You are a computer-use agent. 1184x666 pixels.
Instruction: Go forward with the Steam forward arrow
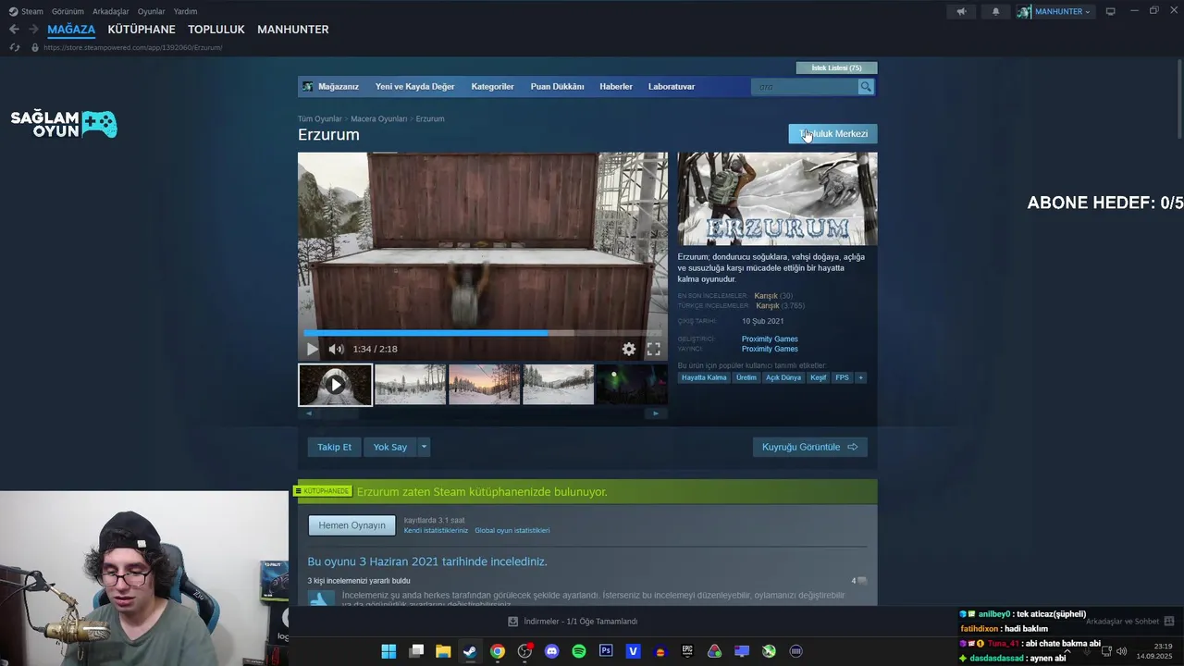coord(33,30)
